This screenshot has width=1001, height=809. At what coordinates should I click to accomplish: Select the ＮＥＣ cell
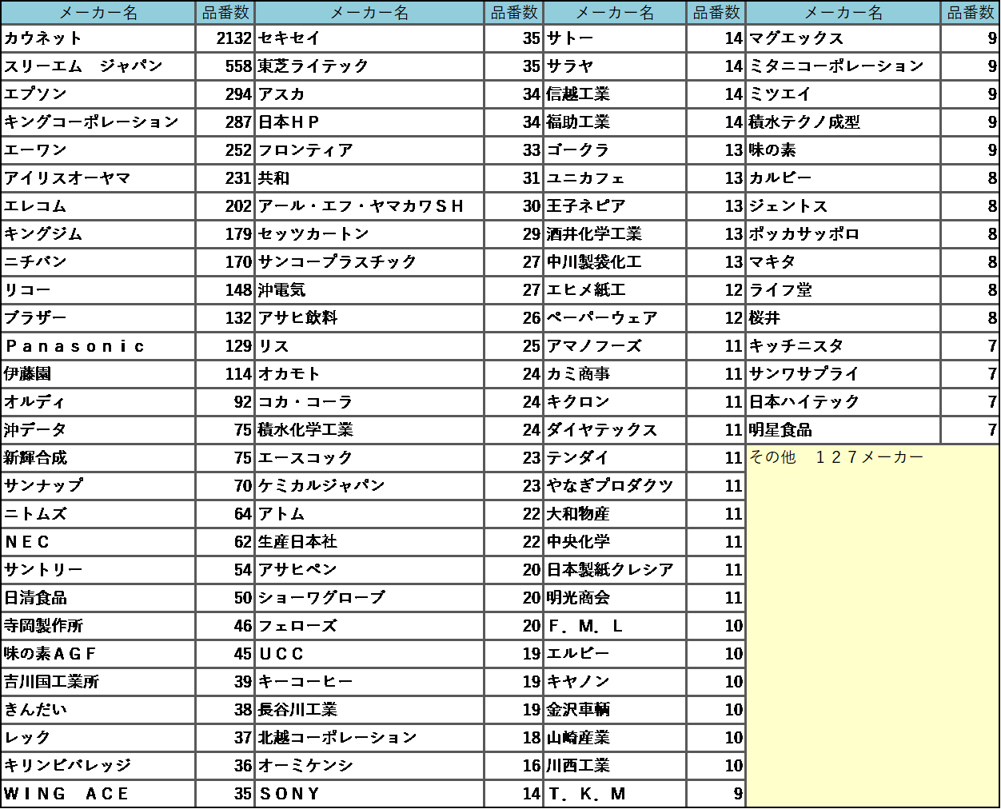click(98, 542)
